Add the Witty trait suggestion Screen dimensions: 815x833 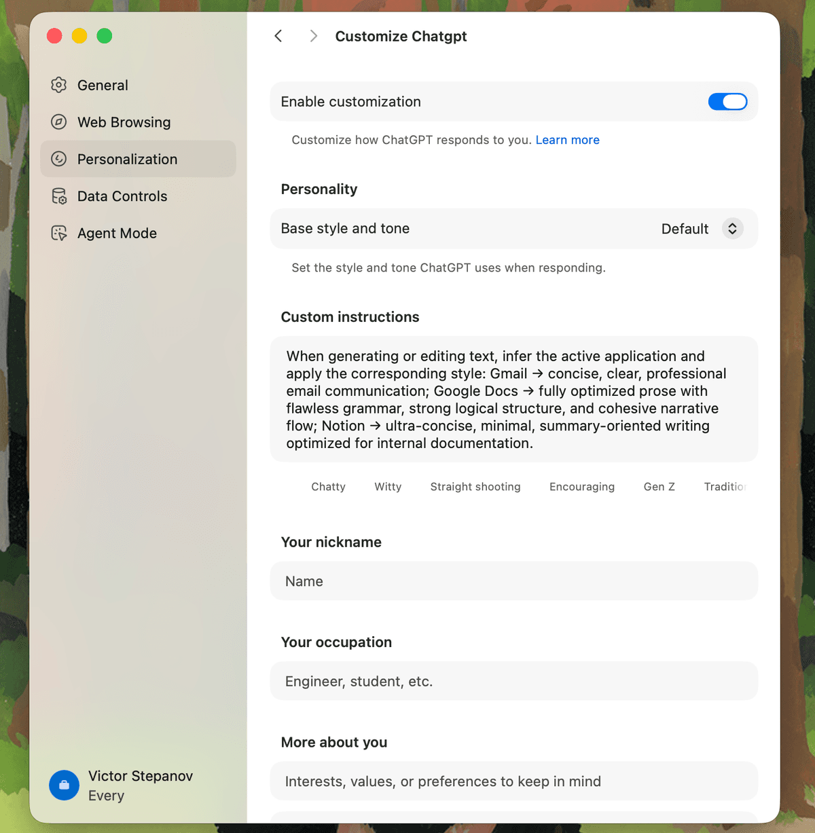(388, 487)
